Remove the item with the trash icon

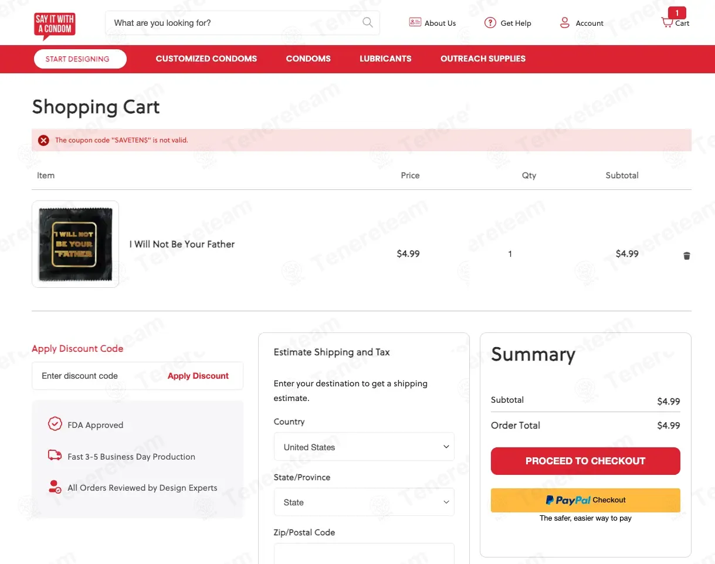[687, 256]
